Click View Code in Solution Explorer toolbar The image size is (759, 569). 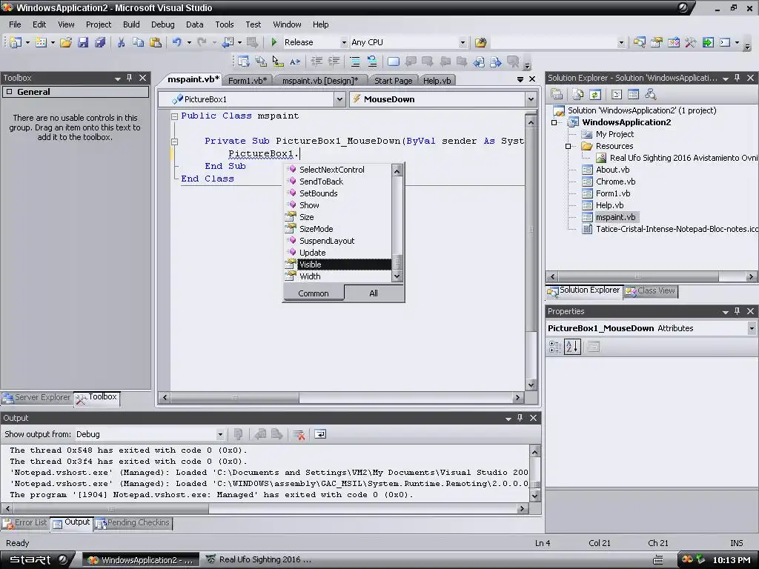click(616, 94)
